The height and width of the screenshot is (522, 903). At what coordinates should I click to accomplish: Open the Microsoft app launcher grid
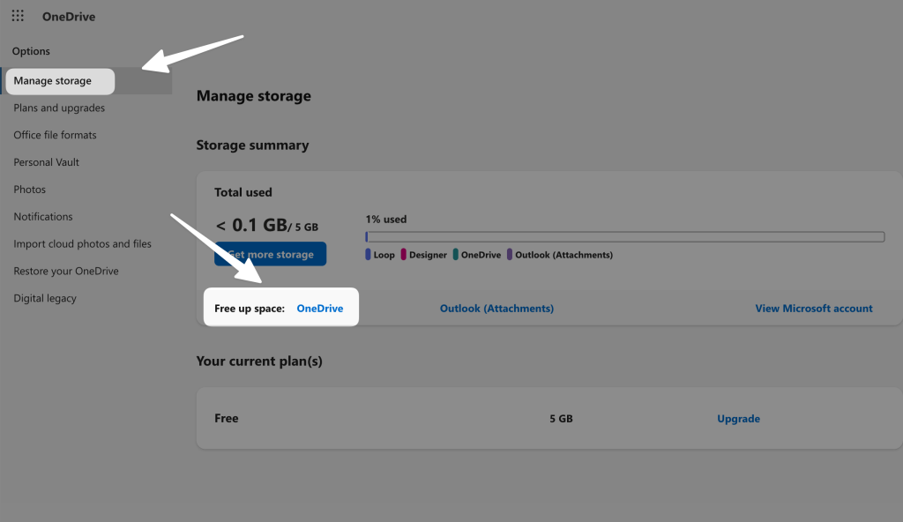[x=17, y=15]
